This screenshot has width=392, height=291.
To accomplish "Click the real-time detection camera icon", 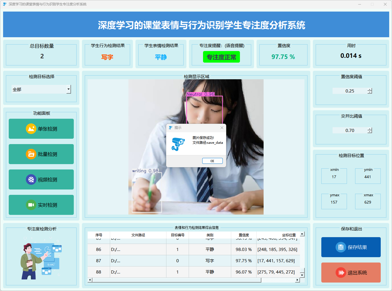I will pos(31,205).
